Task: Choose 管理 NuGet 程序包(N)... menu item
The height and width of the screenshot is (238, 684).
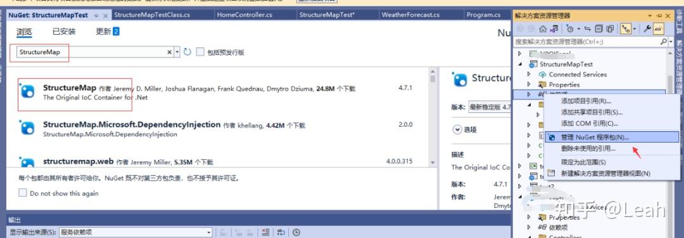Action: tap(612, 137)
